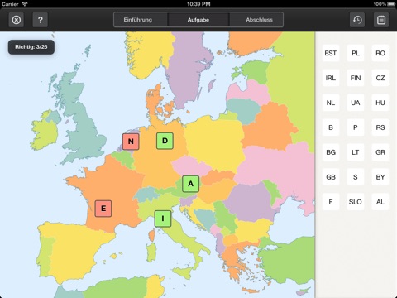The width and height of the screenshot is (397, 298).
Task: Open the history clock icon
Action: tap(357, 20)
